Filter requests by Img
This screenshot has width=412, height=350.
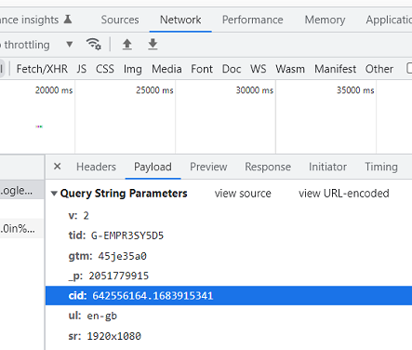[x=133, y=69]
